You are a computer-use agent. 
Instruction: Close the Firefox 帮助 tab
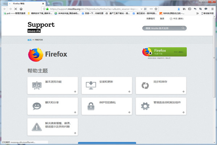tap(43, 4)
